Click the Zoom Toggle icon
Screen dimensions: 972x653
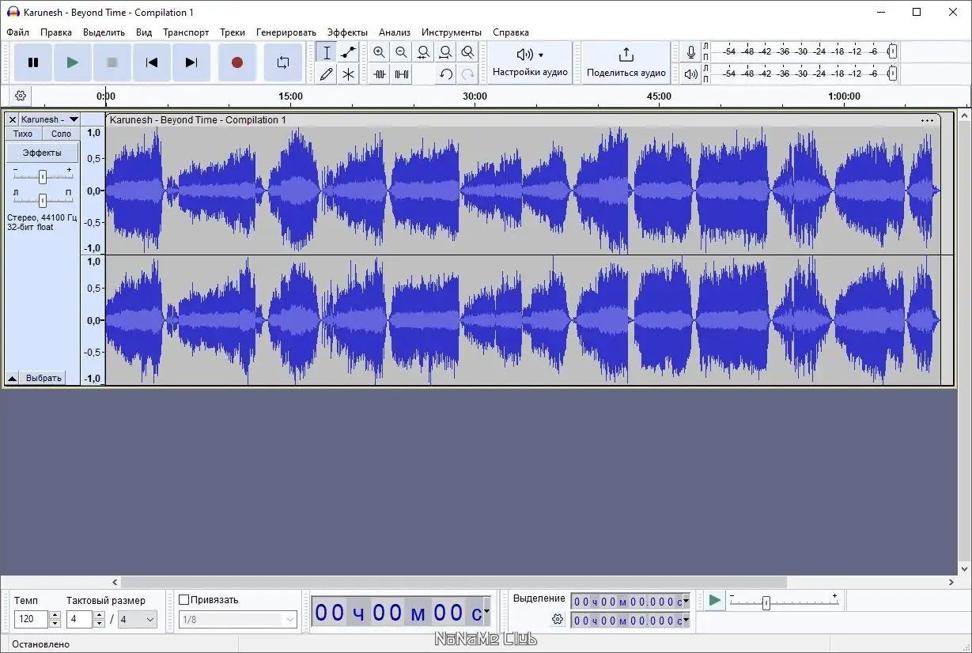pyautogui.click(x=468, y=53)
